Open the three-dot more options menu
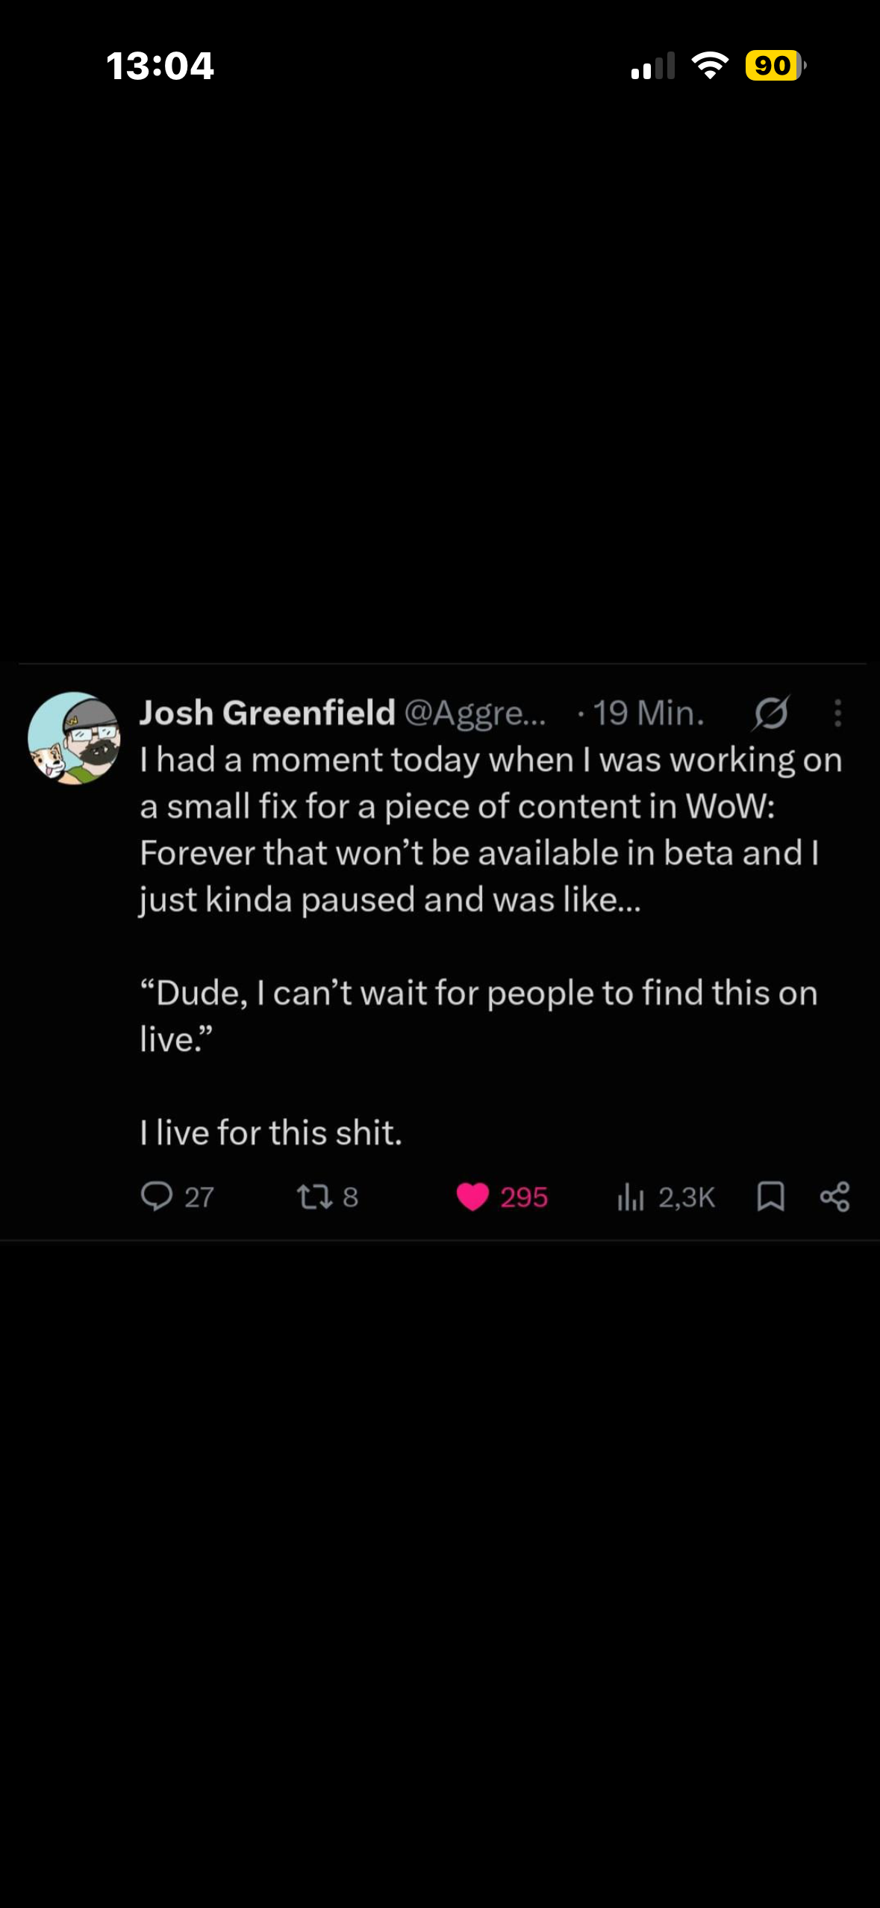The image size is (880, 1908). (838, 713)
